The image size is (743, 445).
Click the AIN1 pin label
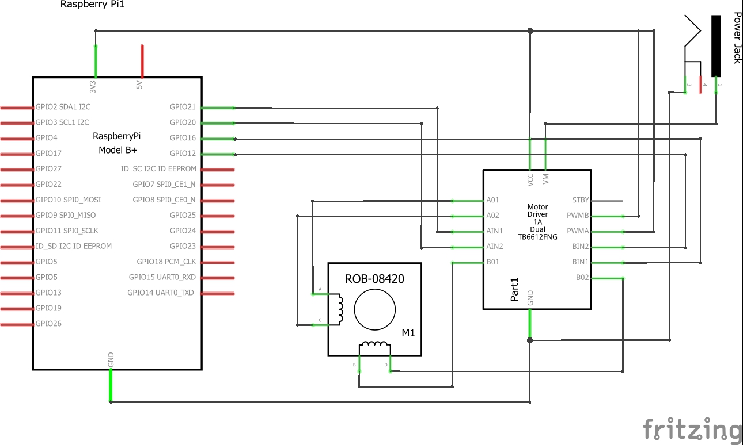(x=495, y=231)
